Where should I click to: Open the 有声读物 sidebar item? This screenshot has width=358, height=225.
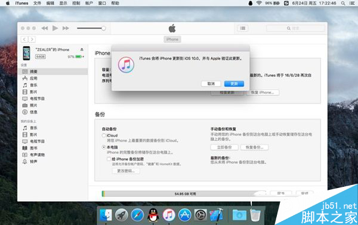[53, 155]
